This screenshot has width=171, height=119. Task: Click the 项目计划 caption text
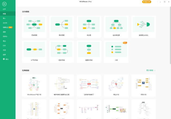pos(144,95)
